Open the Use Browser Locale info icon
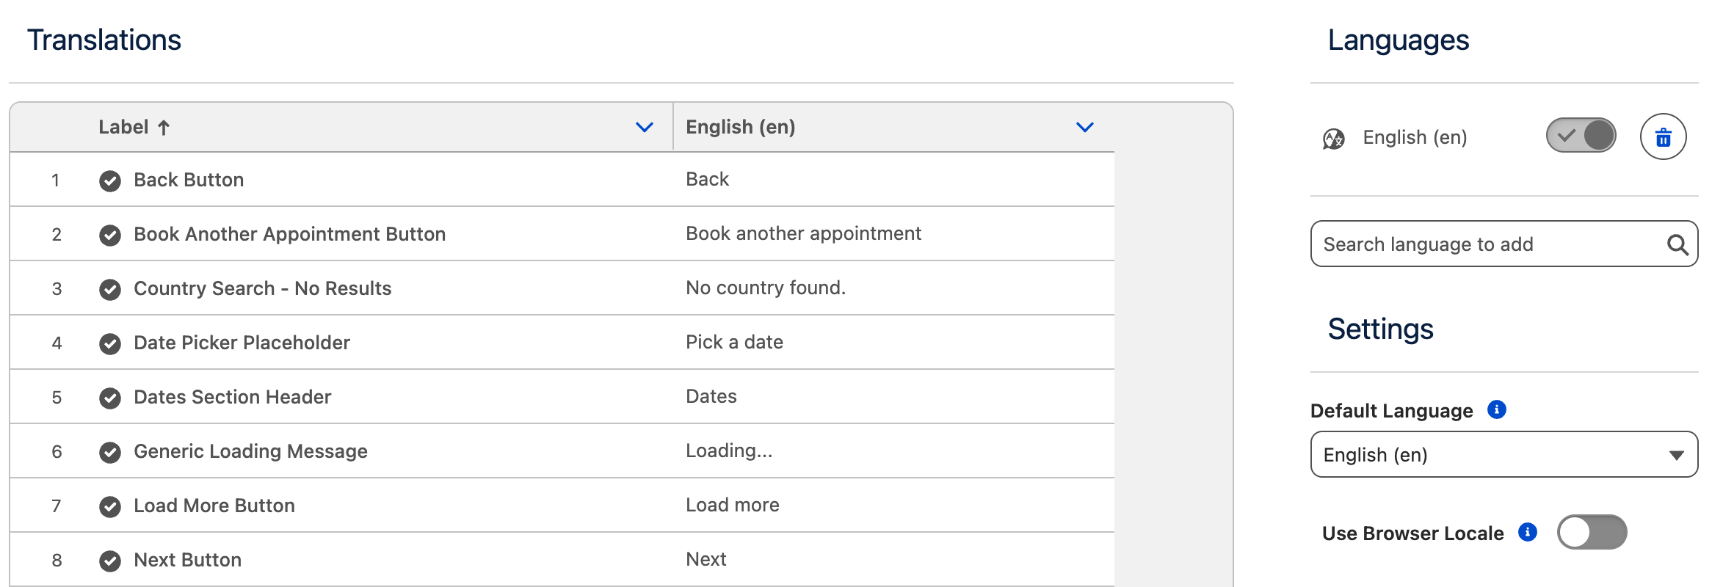 (x=1527, y=532)
